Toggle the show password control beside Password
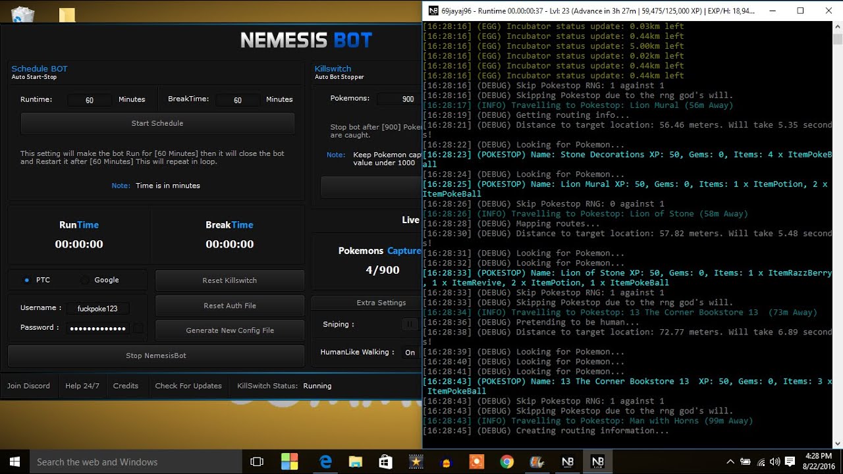The image size is (843, 474). click(138, 328)
